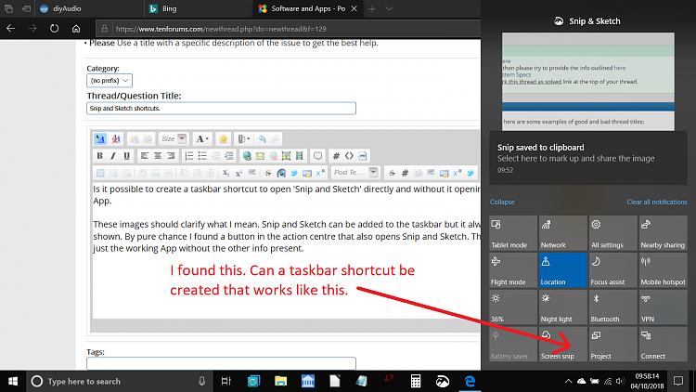Wrap HTML tags angle brackets icon
The image size is (696, 392).
349,156
